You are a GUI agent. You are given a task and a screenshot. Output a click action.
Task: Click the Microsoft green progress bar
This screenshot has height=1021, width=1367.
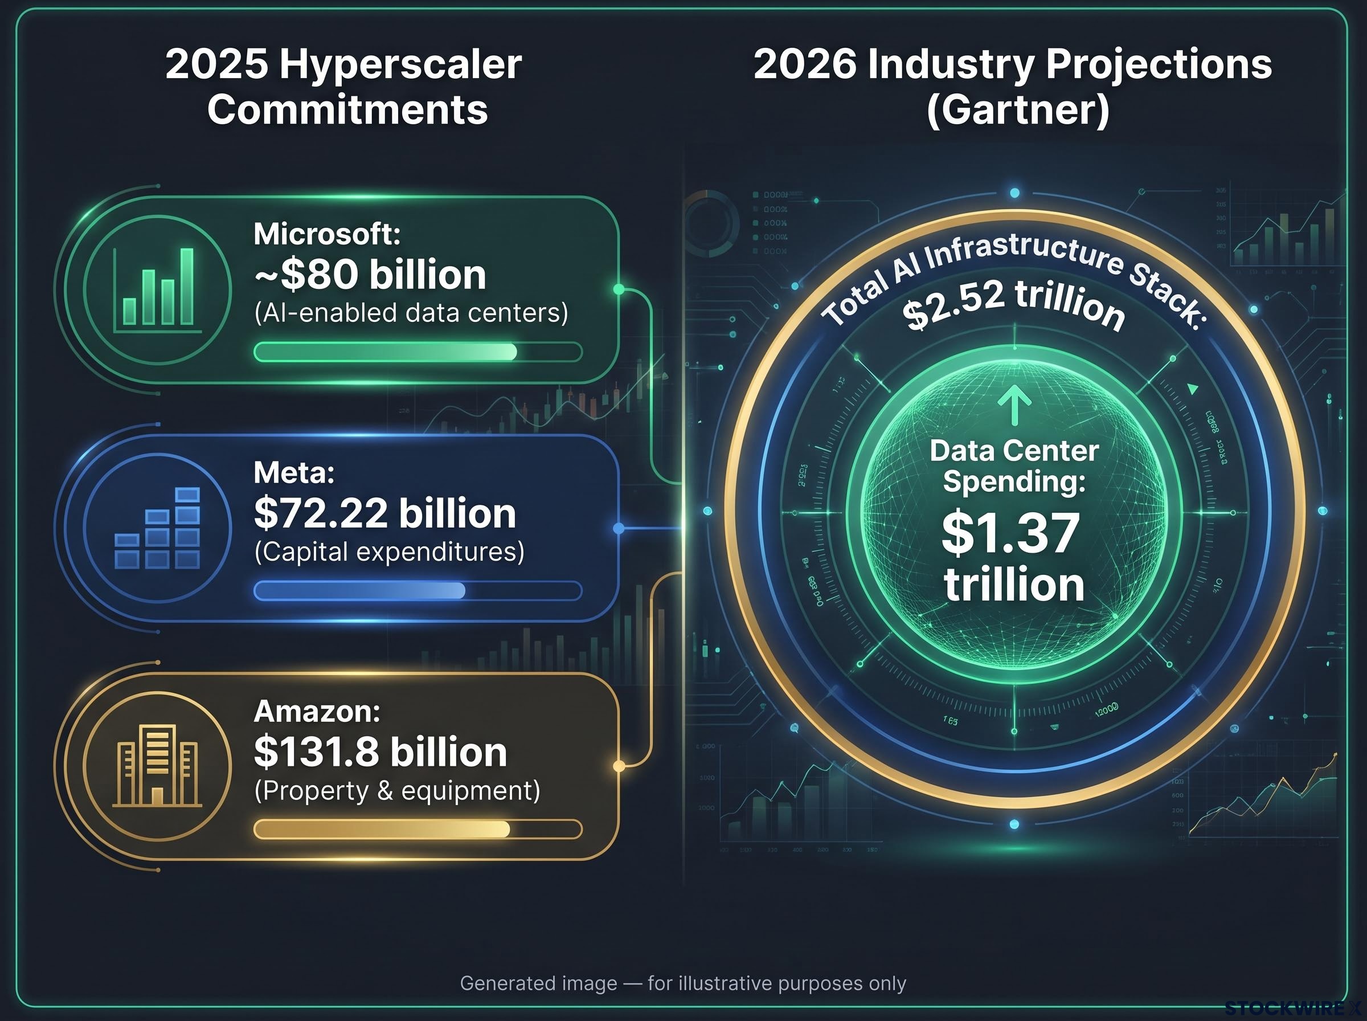click(x=418, y=352)
